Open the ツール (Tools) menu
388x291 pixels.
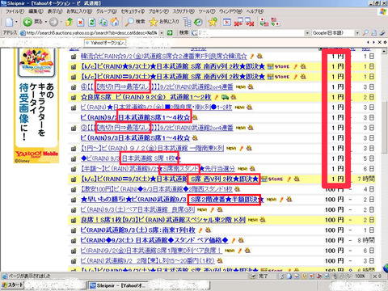[x=207, y=11]
